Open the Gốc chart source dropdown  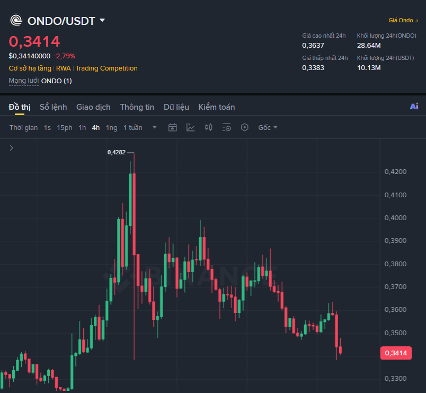tap(268, 128)
